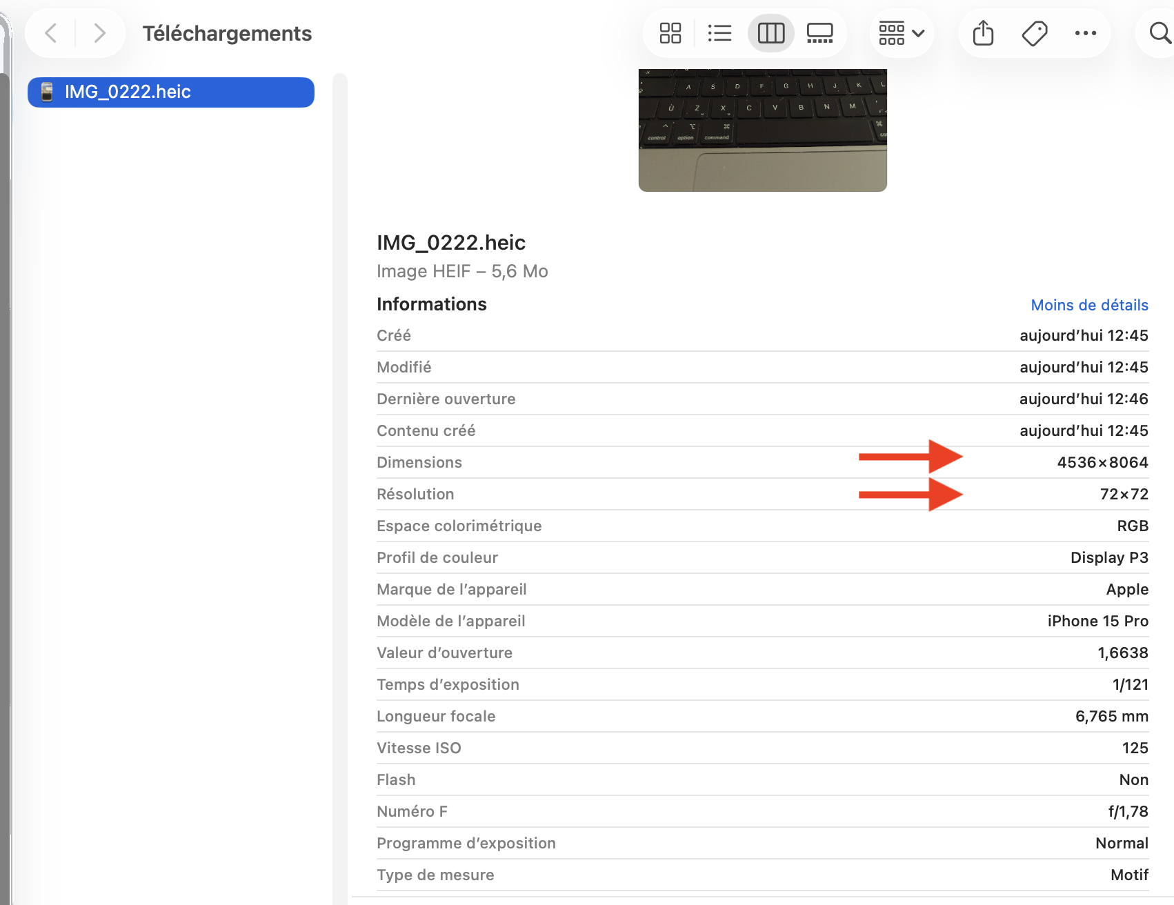Click the Apple device make value

point(1127,589)
